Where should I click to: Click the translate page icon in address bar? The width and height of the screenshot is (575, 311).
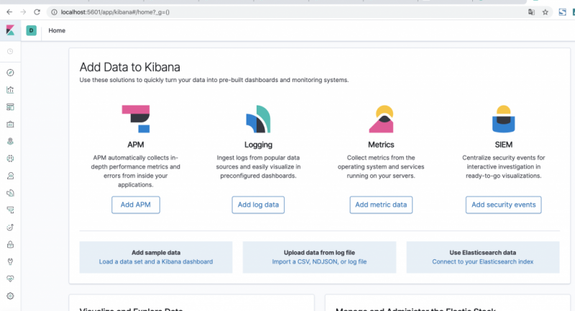531,12
